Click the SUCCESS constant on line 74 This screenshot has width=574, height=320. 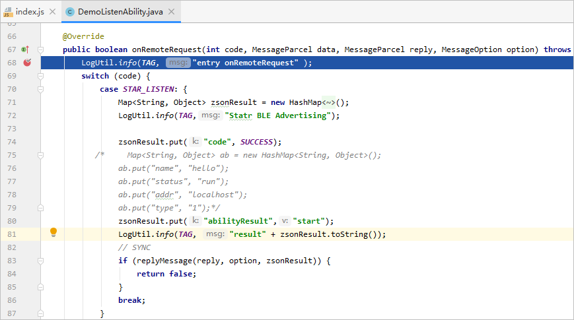[x=257, y=142]
